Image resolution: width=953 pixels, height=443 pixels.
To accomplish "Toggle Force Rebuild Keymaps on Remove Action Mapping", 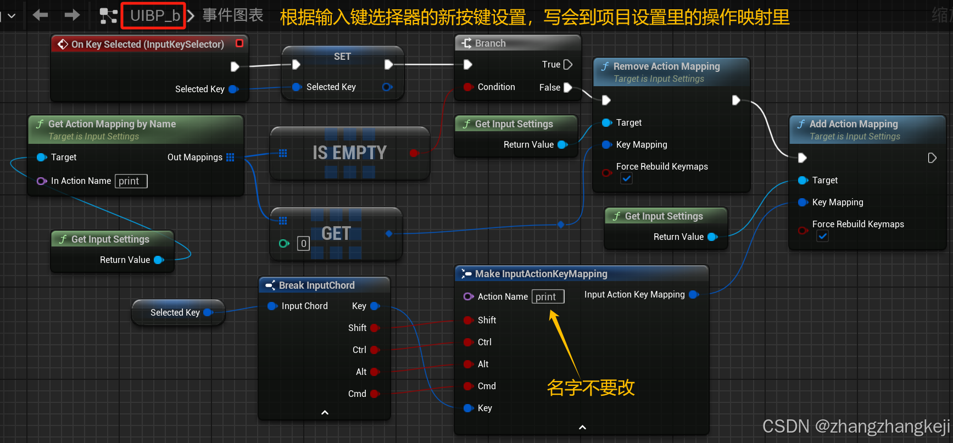I will click(626, 178).
